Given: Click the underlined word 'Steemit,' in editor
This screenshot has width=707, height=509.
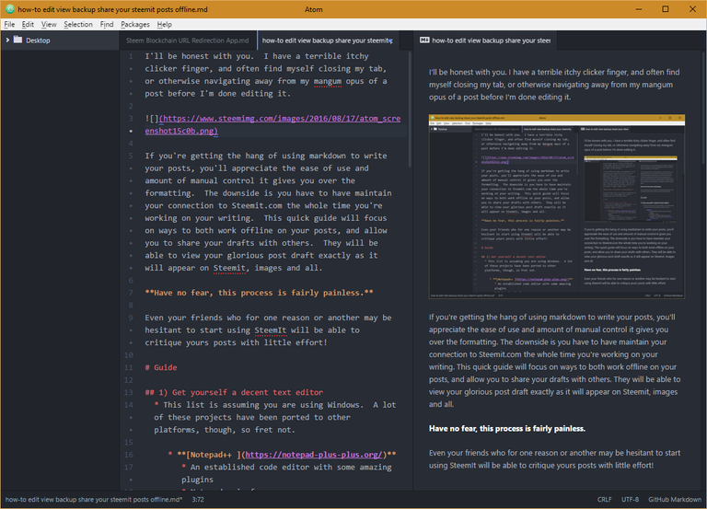Looking at the screenshot, I should [231, 268].
